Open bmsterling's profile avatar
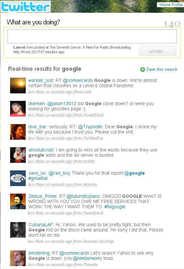Screen dimensions: 184x269 pos(18,258)
